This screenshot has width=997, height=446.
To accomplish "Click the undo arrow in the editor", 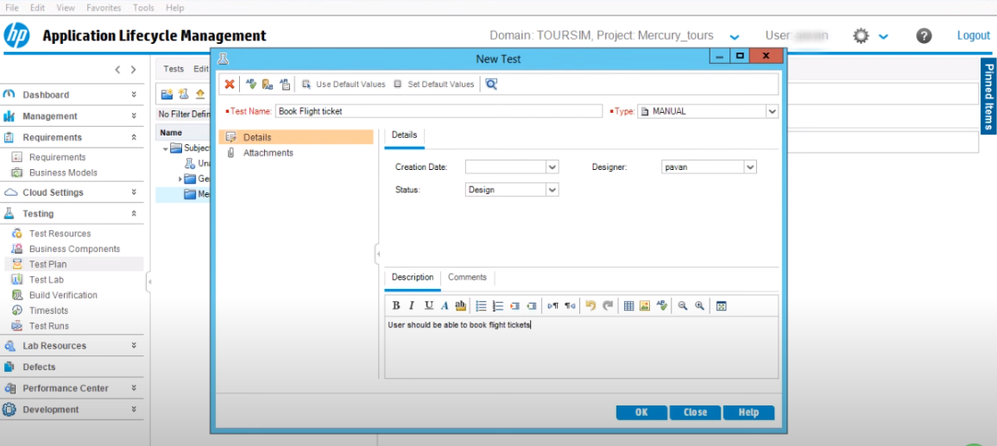I will click(590, 305).
